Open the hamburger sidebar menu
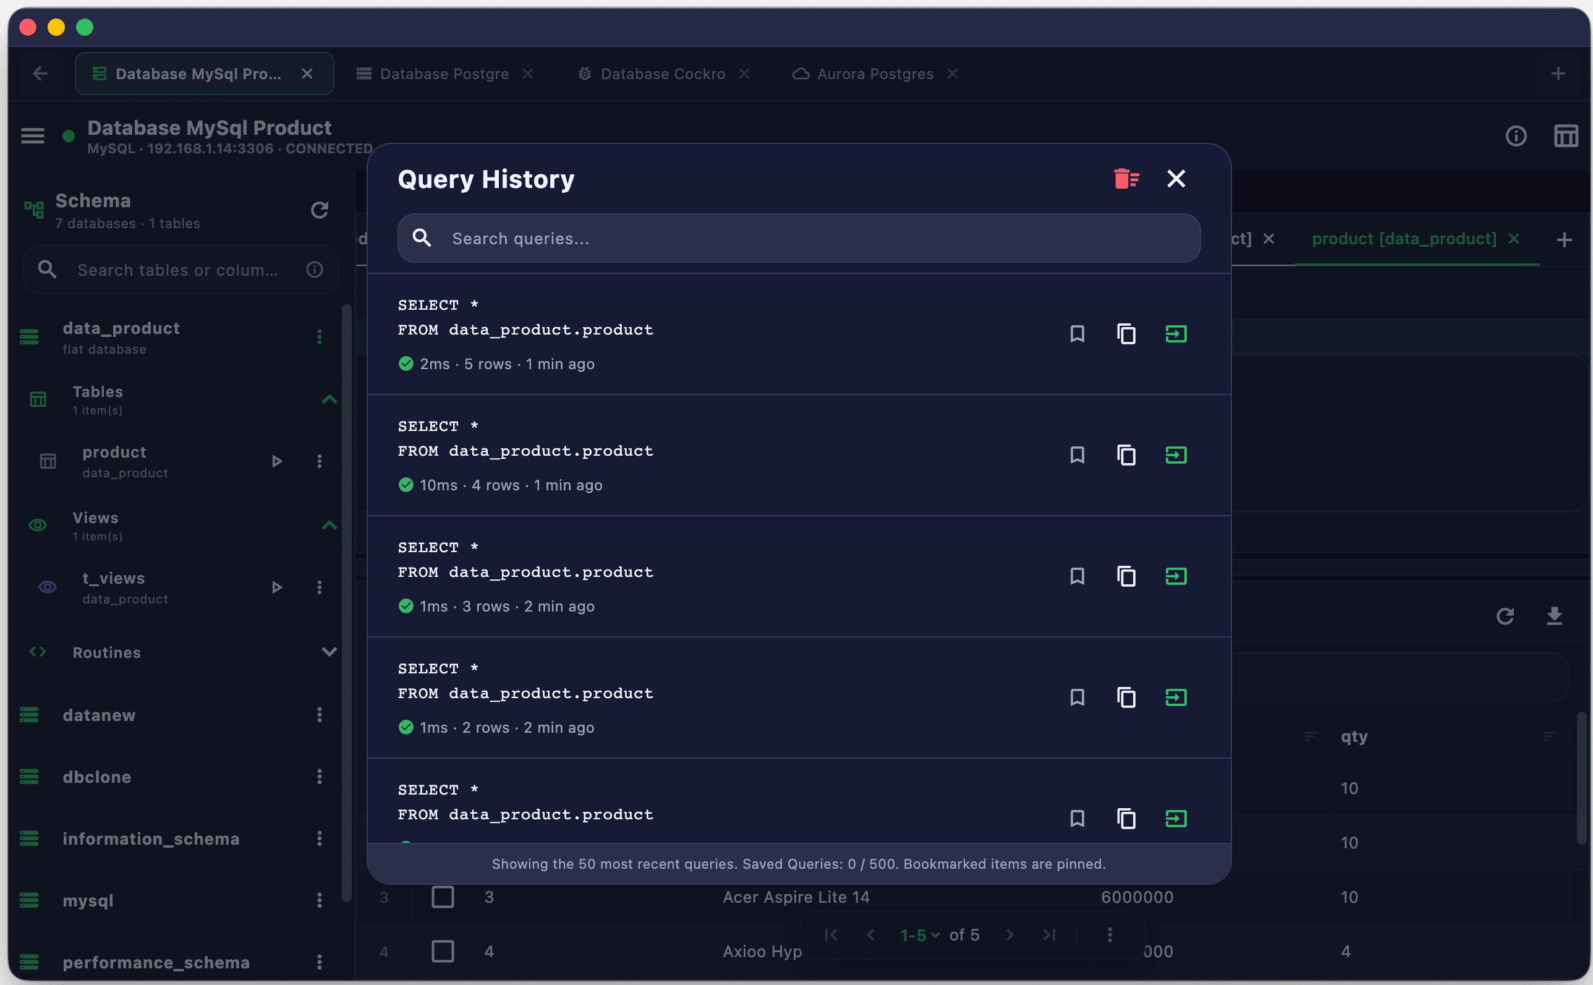This screenshot has width=1593, height=985. (x=33, y=135)
